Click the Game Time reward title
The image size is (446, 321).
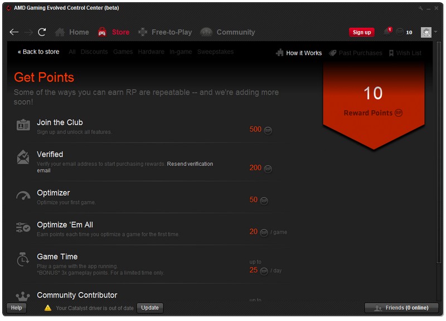coord(57,256)
